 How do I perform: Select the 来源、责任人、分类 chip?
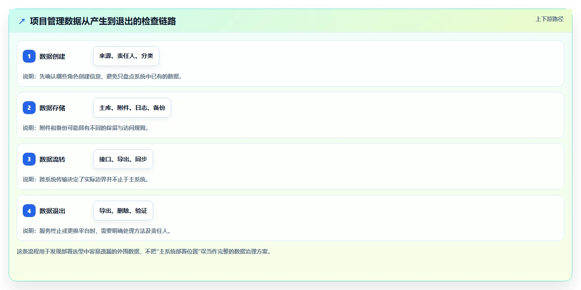tap(126, 56)
